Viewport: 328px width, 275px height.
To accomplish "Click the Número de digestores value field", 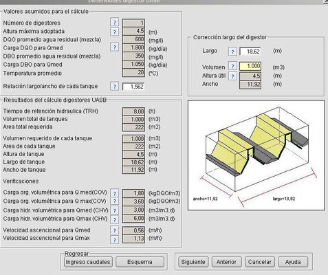I will point(133,23).
